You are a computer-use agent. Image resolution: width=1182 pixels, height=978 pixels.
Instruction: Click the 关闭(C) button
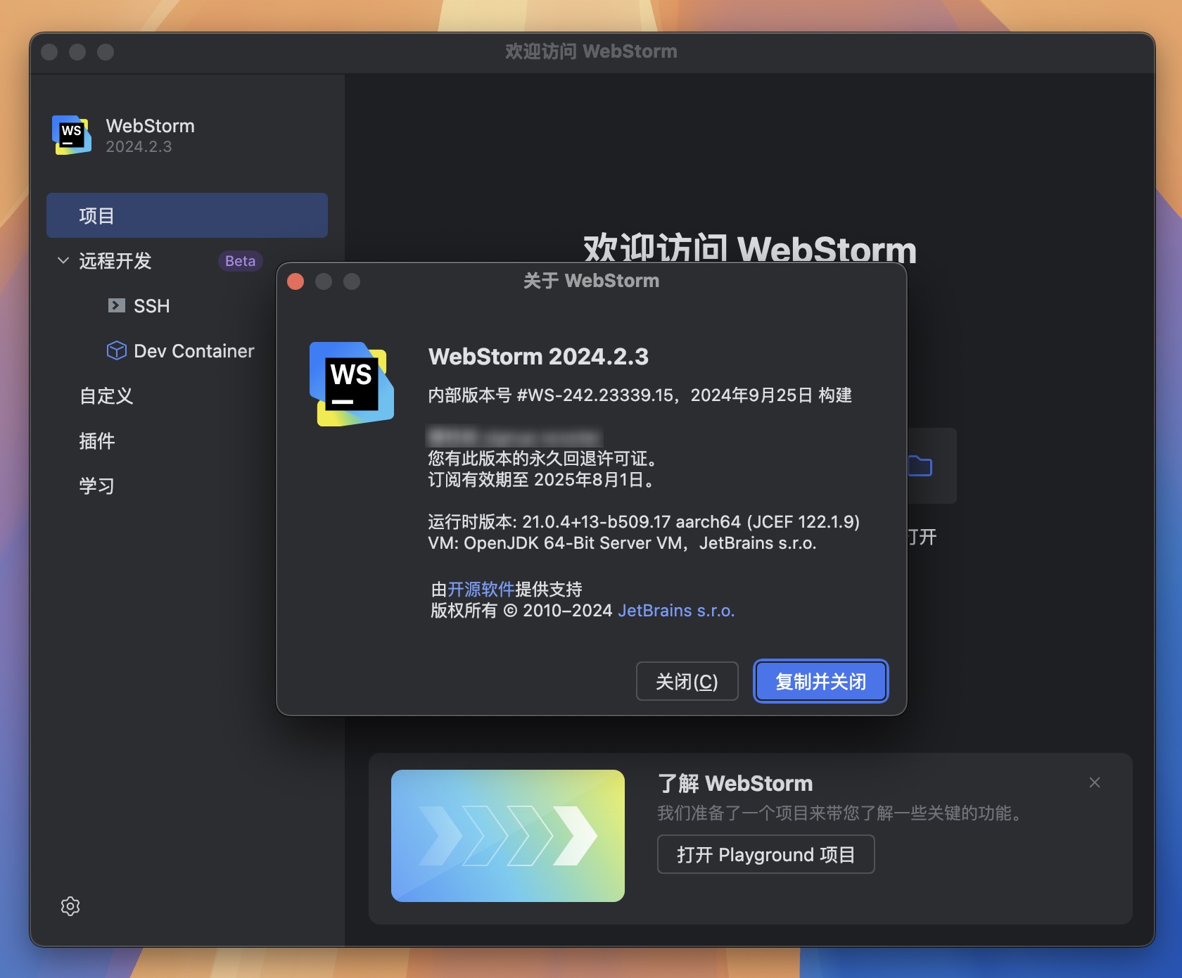[x=687, y=681]
